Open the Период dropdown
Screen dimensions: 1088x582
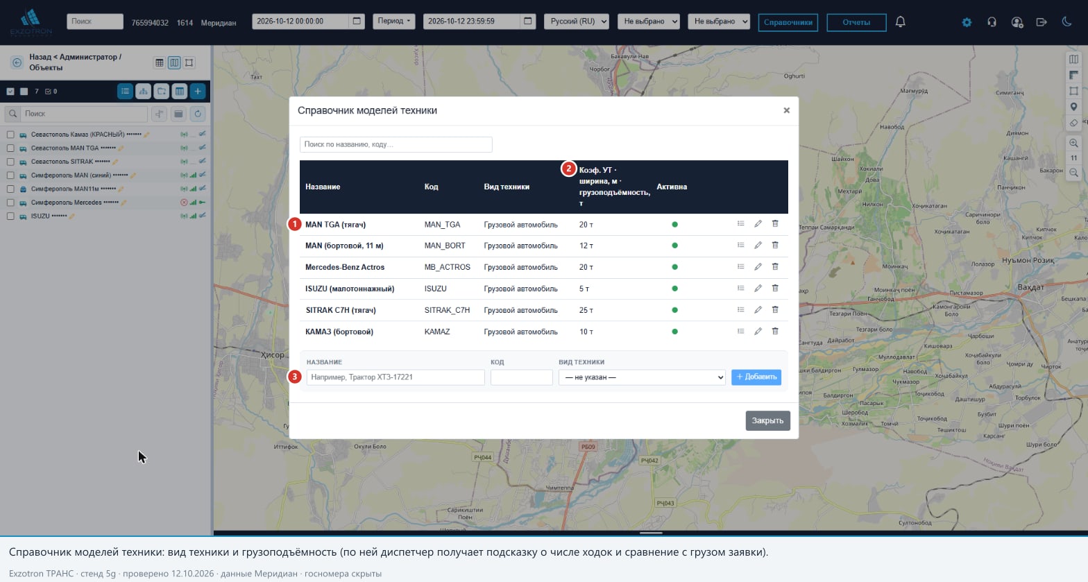coord(394,22)
